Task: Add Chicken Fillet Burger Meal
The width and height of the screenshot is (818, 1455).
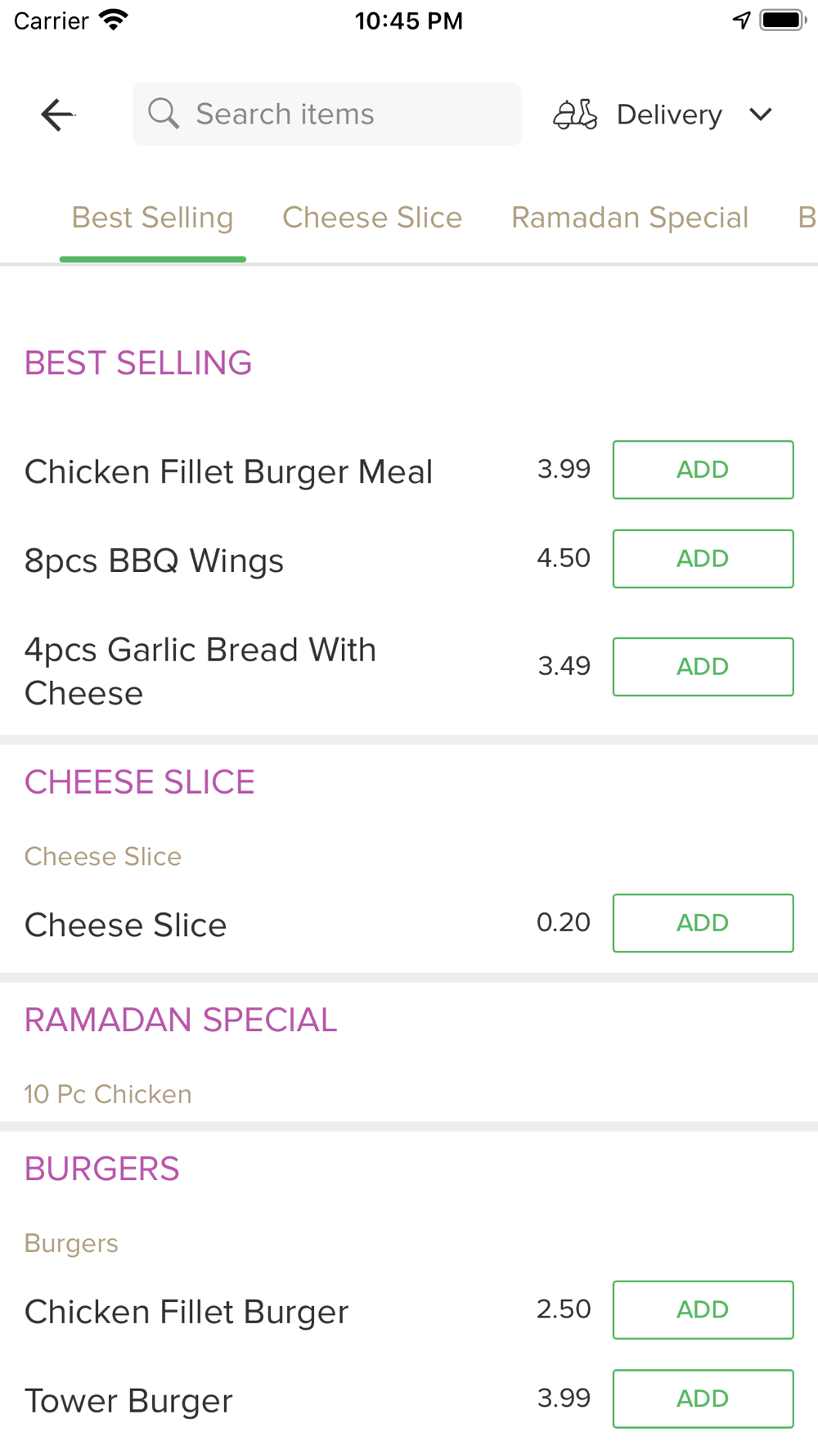Action: point(703,470)
